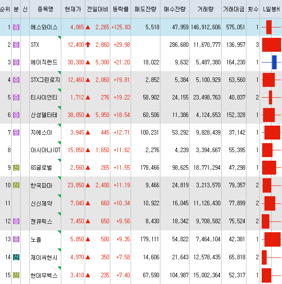This screenshot has width=282, height=284.
Task: Select the 에스와이스 stock name
Action: [x=44, y=27]
